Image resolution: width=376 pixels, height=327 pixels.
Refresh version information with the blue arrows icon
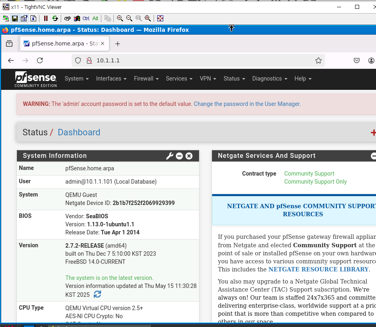(x=97, y=294)
